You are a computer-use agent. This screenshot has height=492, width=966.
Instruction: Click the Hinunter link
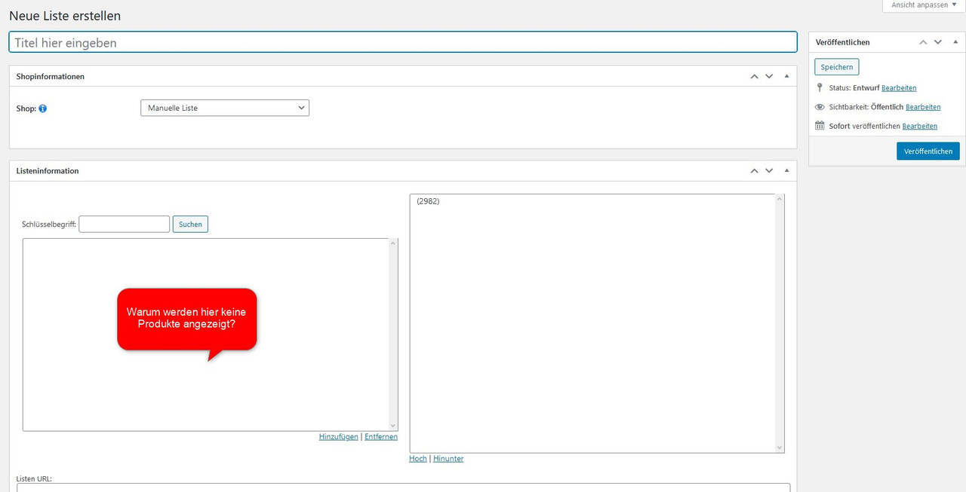tap(448, 458)
